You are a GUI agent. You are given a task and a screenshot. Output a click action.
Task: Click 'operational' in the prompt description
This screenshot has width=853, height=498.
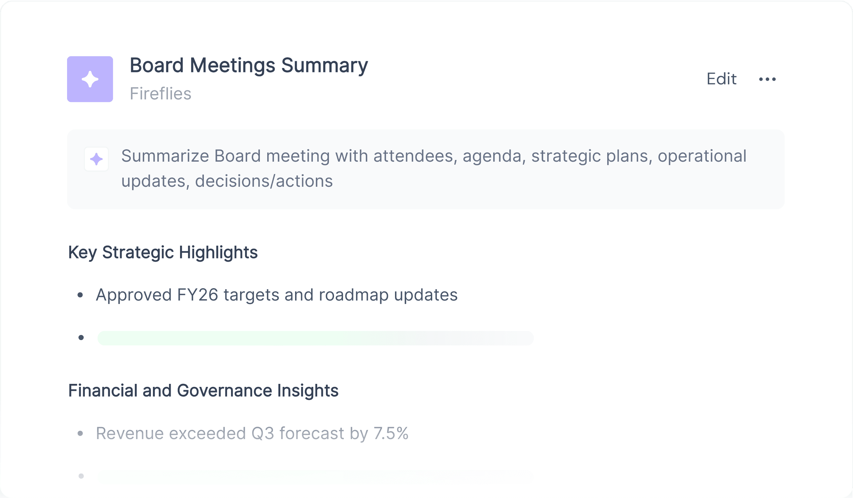702,156
